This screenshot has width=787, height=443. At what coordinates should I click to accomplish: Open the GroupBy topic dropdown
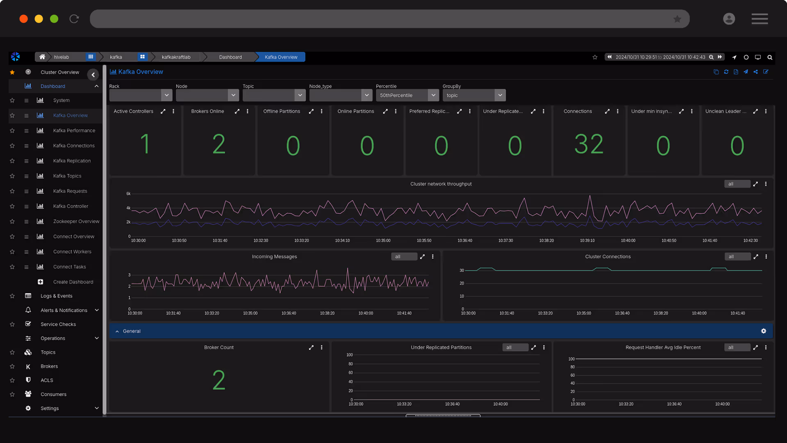click(474, 95)
